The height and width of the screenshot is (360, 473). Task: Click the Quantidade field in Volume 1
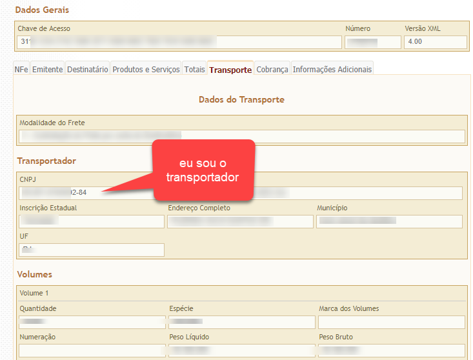[x=92, y=322]
